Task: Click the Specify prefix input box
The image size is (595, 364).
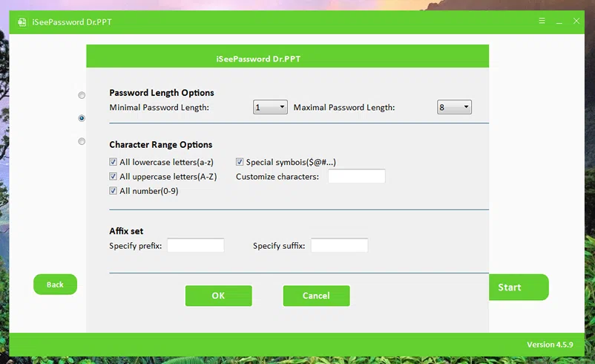Action: 195,245
